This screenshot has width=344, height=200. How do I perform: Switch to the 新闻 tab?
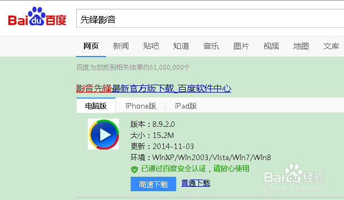(x=121, y=46)
